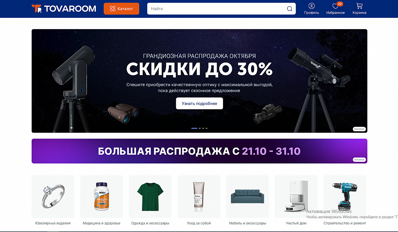Viewport: 398px width, 232px height.
Task: Open the Каталог menu button
Action: 121,9
